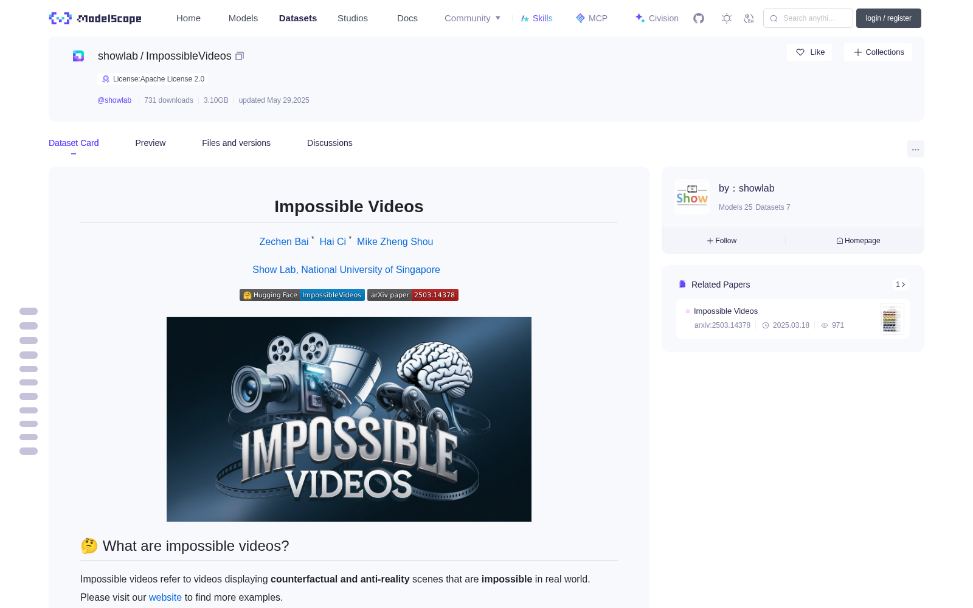This screenshot has height=608, width=973.
Task: Click the last outline marker in left sidebar
Action: tap(29, 451)
